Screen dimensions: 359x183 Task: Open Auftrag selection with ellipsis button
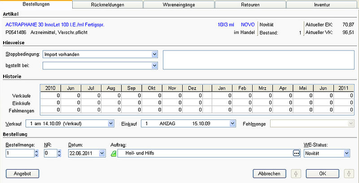(296, 153)
